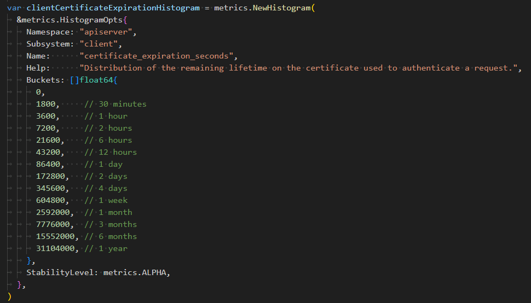Click the Buckets: field key
Image resolution: width=531 pixels, height=303 pixels.
click(x=45, y=80)
